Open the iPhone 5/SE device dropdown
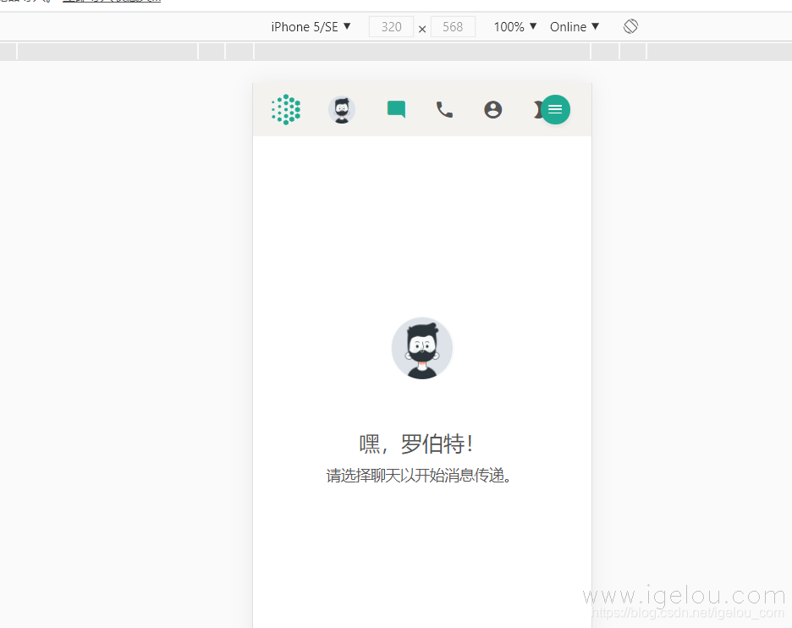The width and height of the screenshot is (792, 628). [310, 26]
